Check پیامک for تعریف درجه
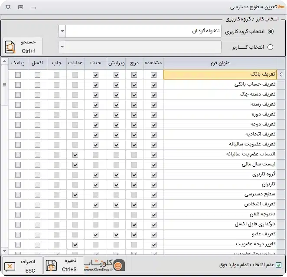287x277 pixels. (18, 125)
